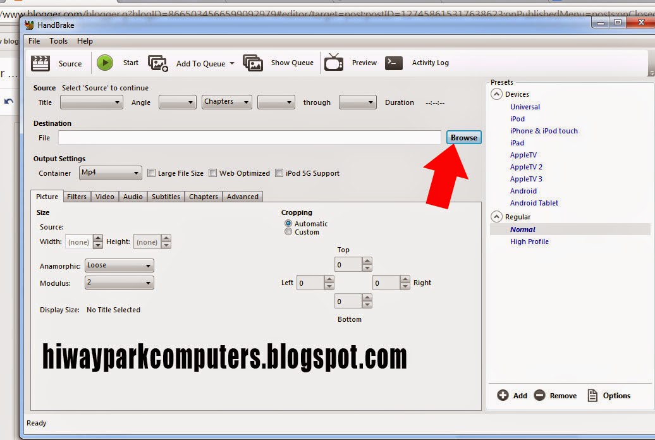Select the iPad preset

pyautogui.click(x=517, y=143)
